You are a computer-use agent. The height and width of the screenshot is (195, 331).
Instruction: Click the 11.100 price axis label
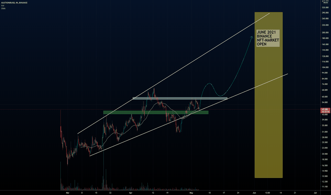pyautogui.click(x=325, y=187)
